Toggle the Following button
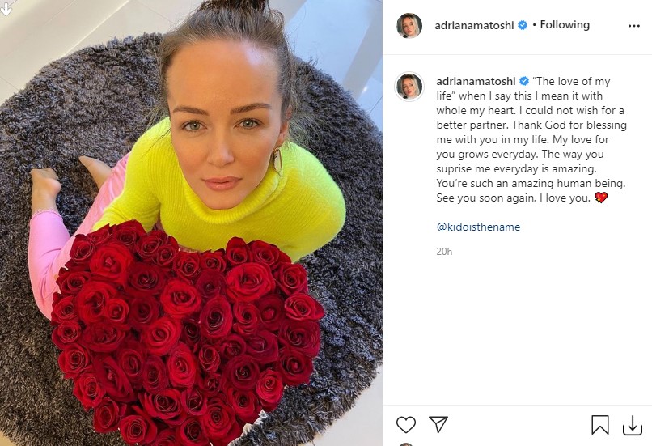Screen dimensions: 652x446 [565, 25]
